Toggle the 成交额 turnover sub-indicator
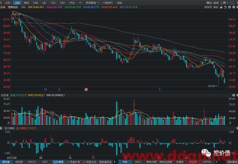 [x=19, y=162]
